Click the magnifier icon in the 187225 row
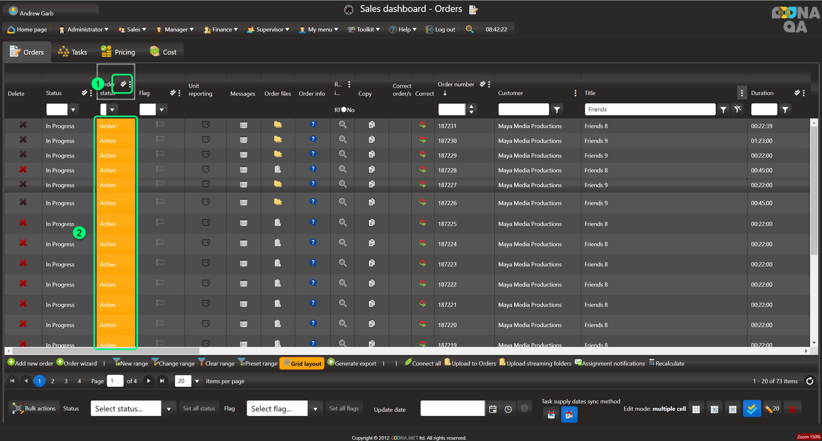Screen dimensions: 822x441 (342, 223)
